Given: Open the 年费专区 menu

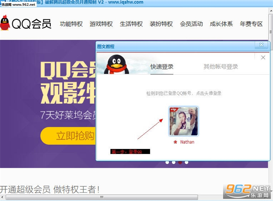Looking at the screenshot, I should click(x=251, y=24).
